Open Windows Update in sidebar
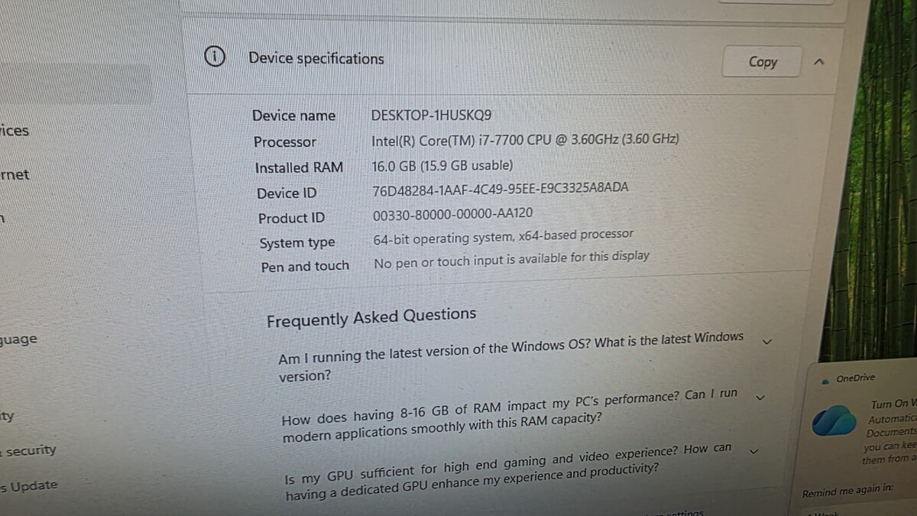The height and width of the screenshot is (516, 917). click(x=29, y=486)
